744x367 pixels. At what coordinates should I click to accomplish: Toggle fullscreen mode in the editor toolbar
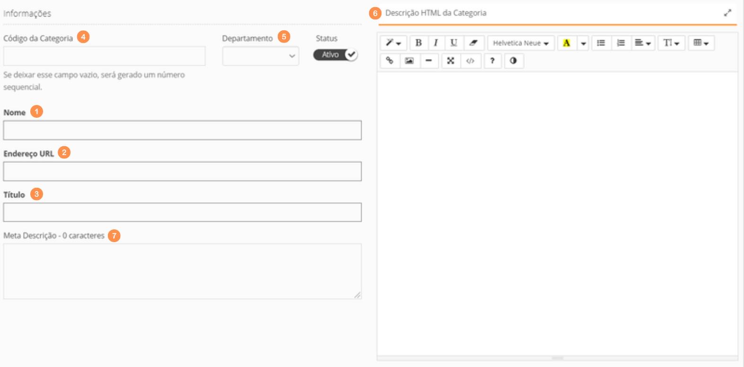point(451,61)
